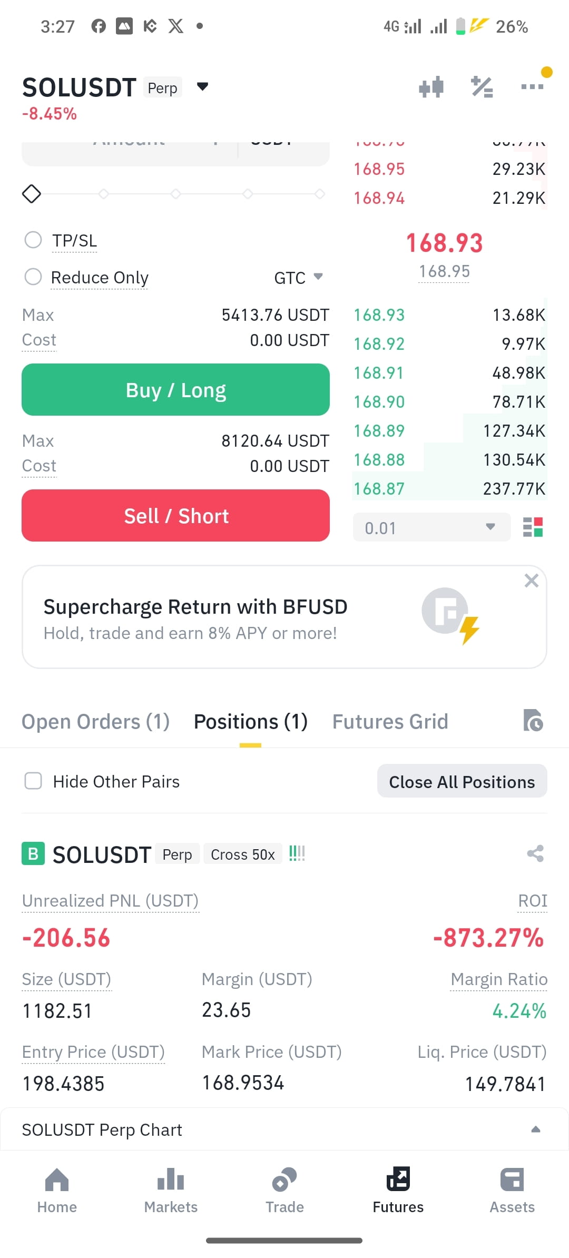
Task: Check the Hide Other Pairs checkbox
Action: point(33,781)
